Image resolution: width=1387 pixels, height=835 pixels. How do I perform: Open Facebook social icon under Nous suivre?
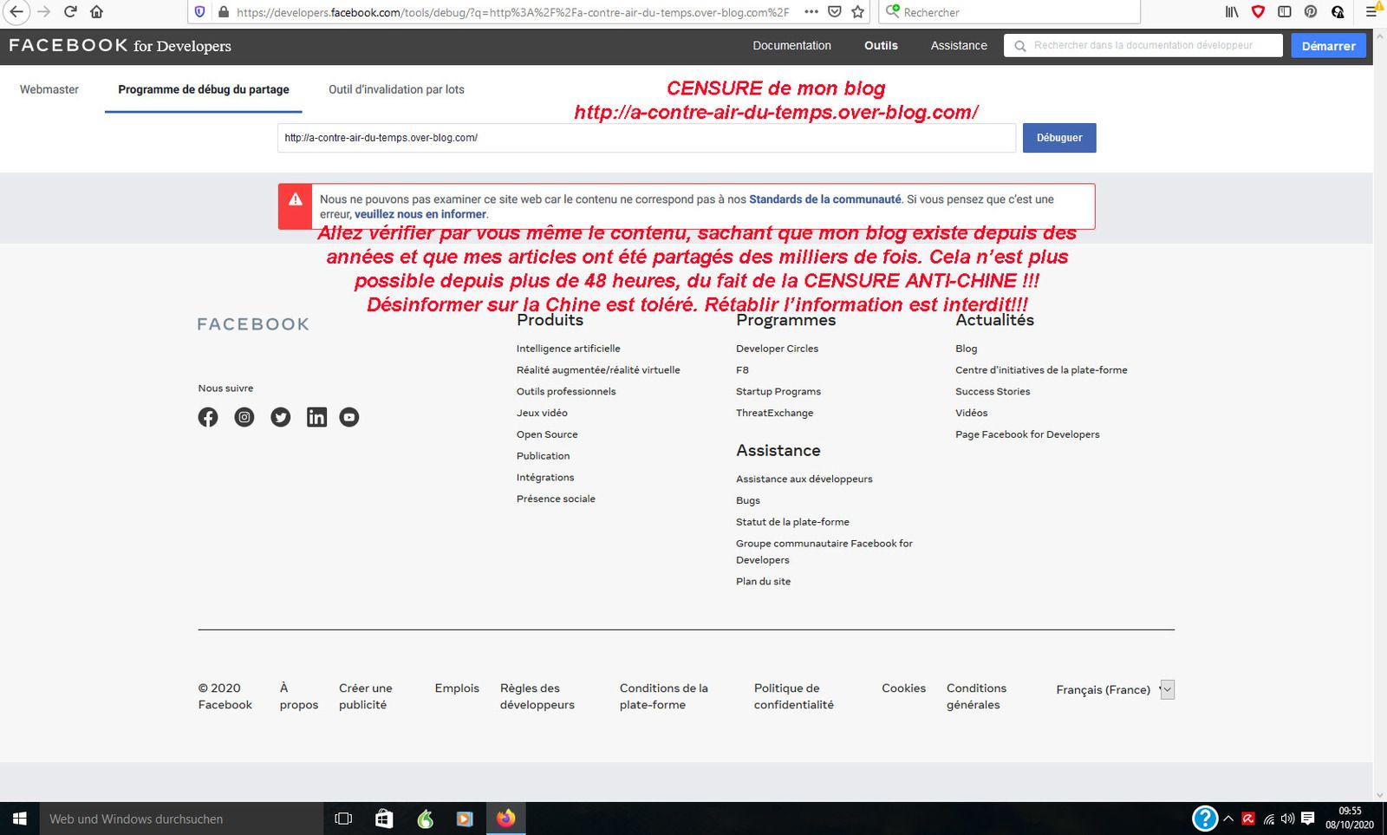(208, 417)
